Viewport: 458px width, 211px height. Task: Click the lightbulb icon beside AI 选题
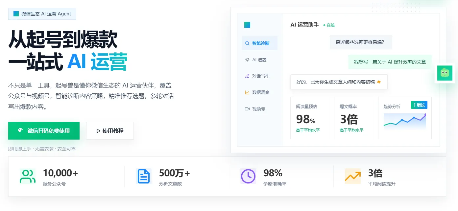247,60
